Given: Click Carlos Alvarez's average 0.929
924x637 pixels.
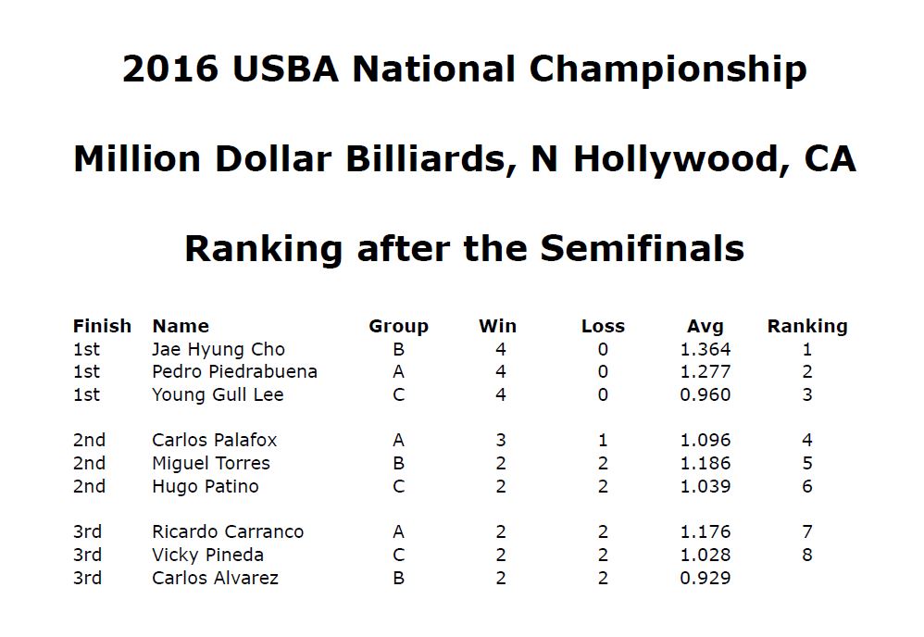Looking at the screenshot, I should 705,578.
